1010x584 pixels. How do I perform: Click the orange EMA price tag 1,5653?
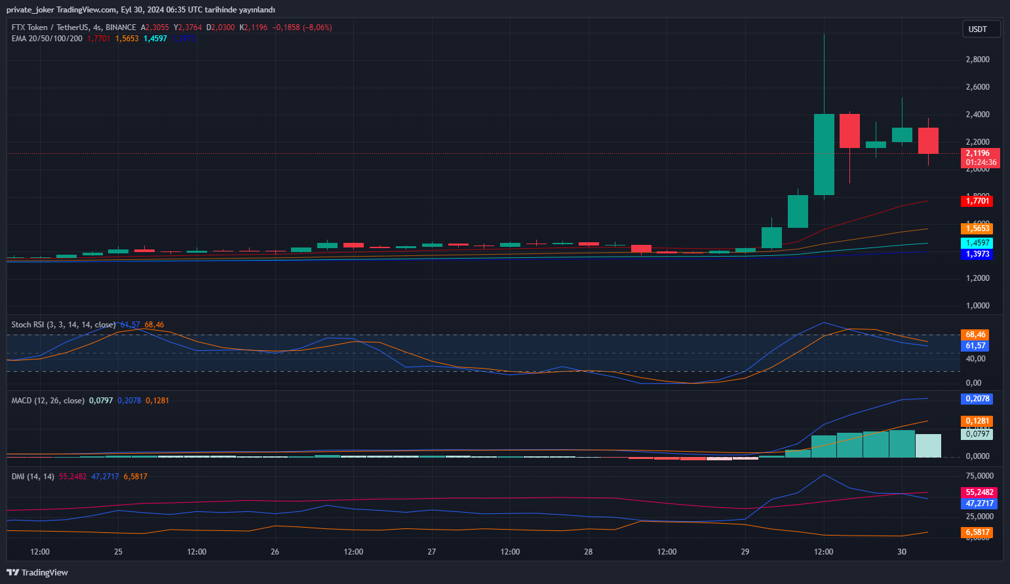tap(977, 228)
